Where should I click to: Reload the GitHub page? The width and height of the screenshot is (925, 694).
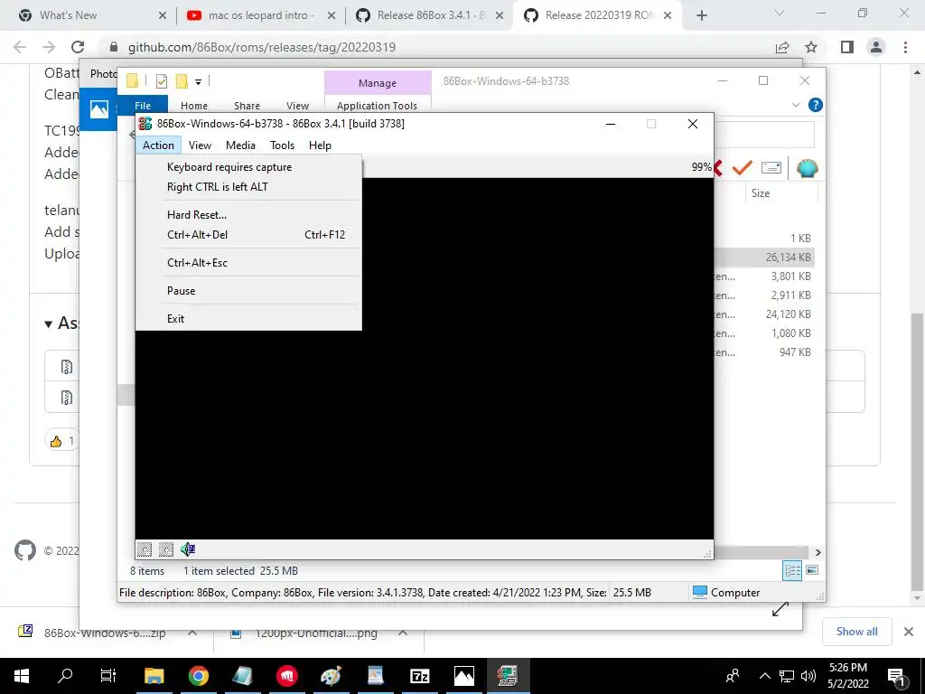78,47
